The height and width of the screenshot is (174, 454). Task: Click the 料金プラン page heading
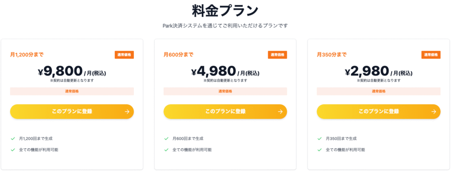coord(225,11)
